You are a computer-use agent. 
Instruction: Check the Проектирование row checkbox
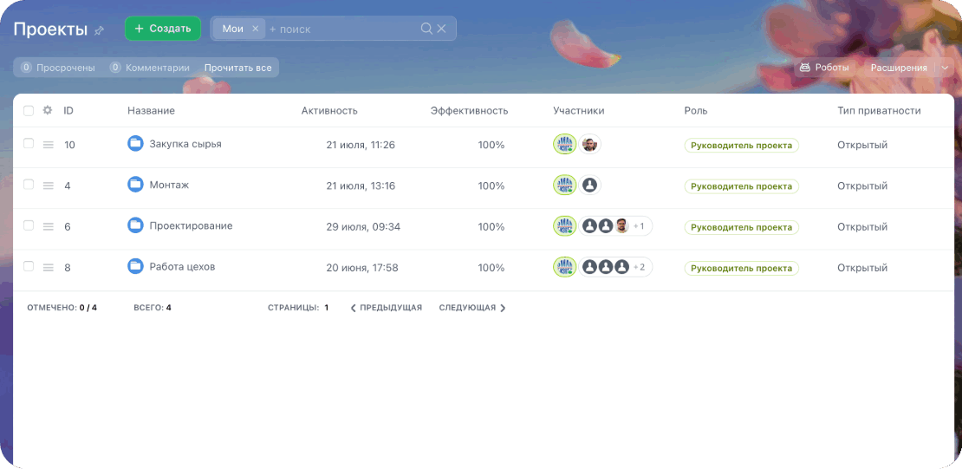[29, 225]
